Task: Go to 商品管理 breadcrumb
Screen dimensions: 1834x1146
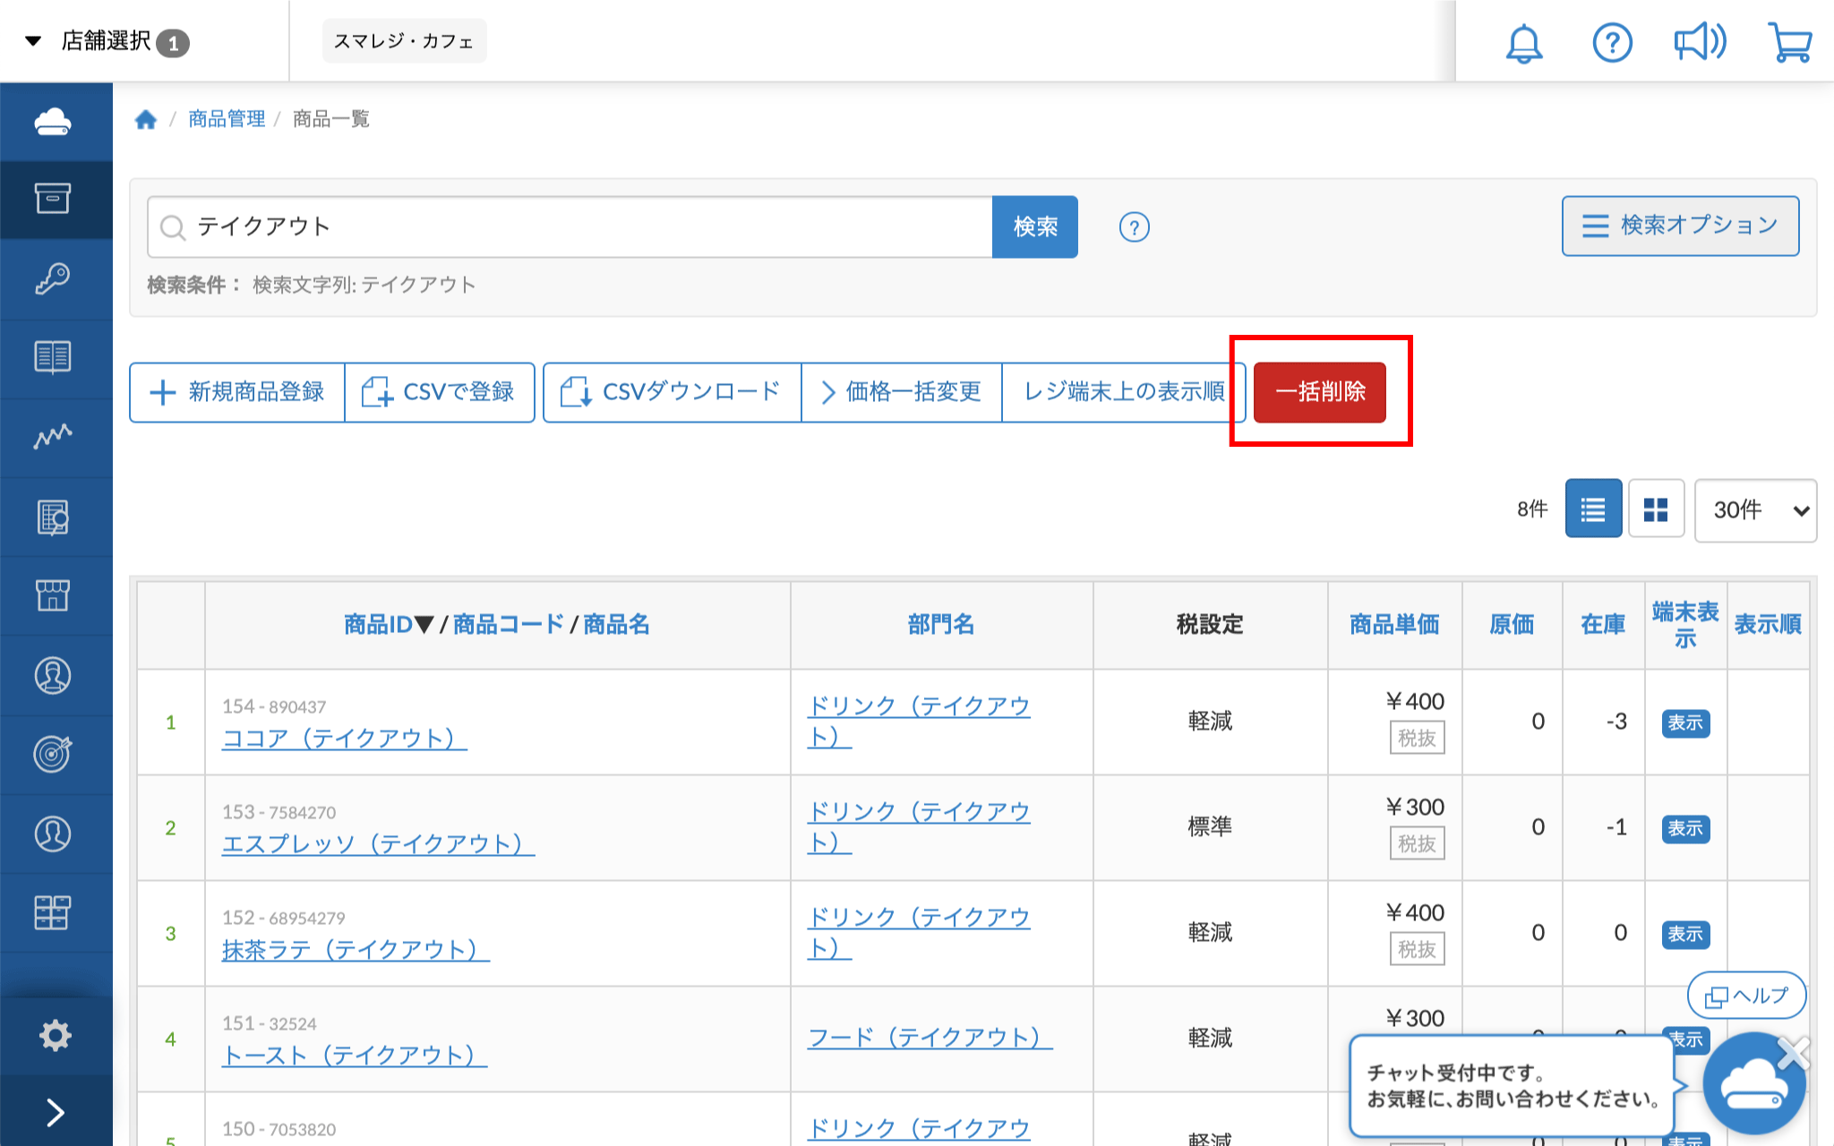Action: click(x=227, y=119)
